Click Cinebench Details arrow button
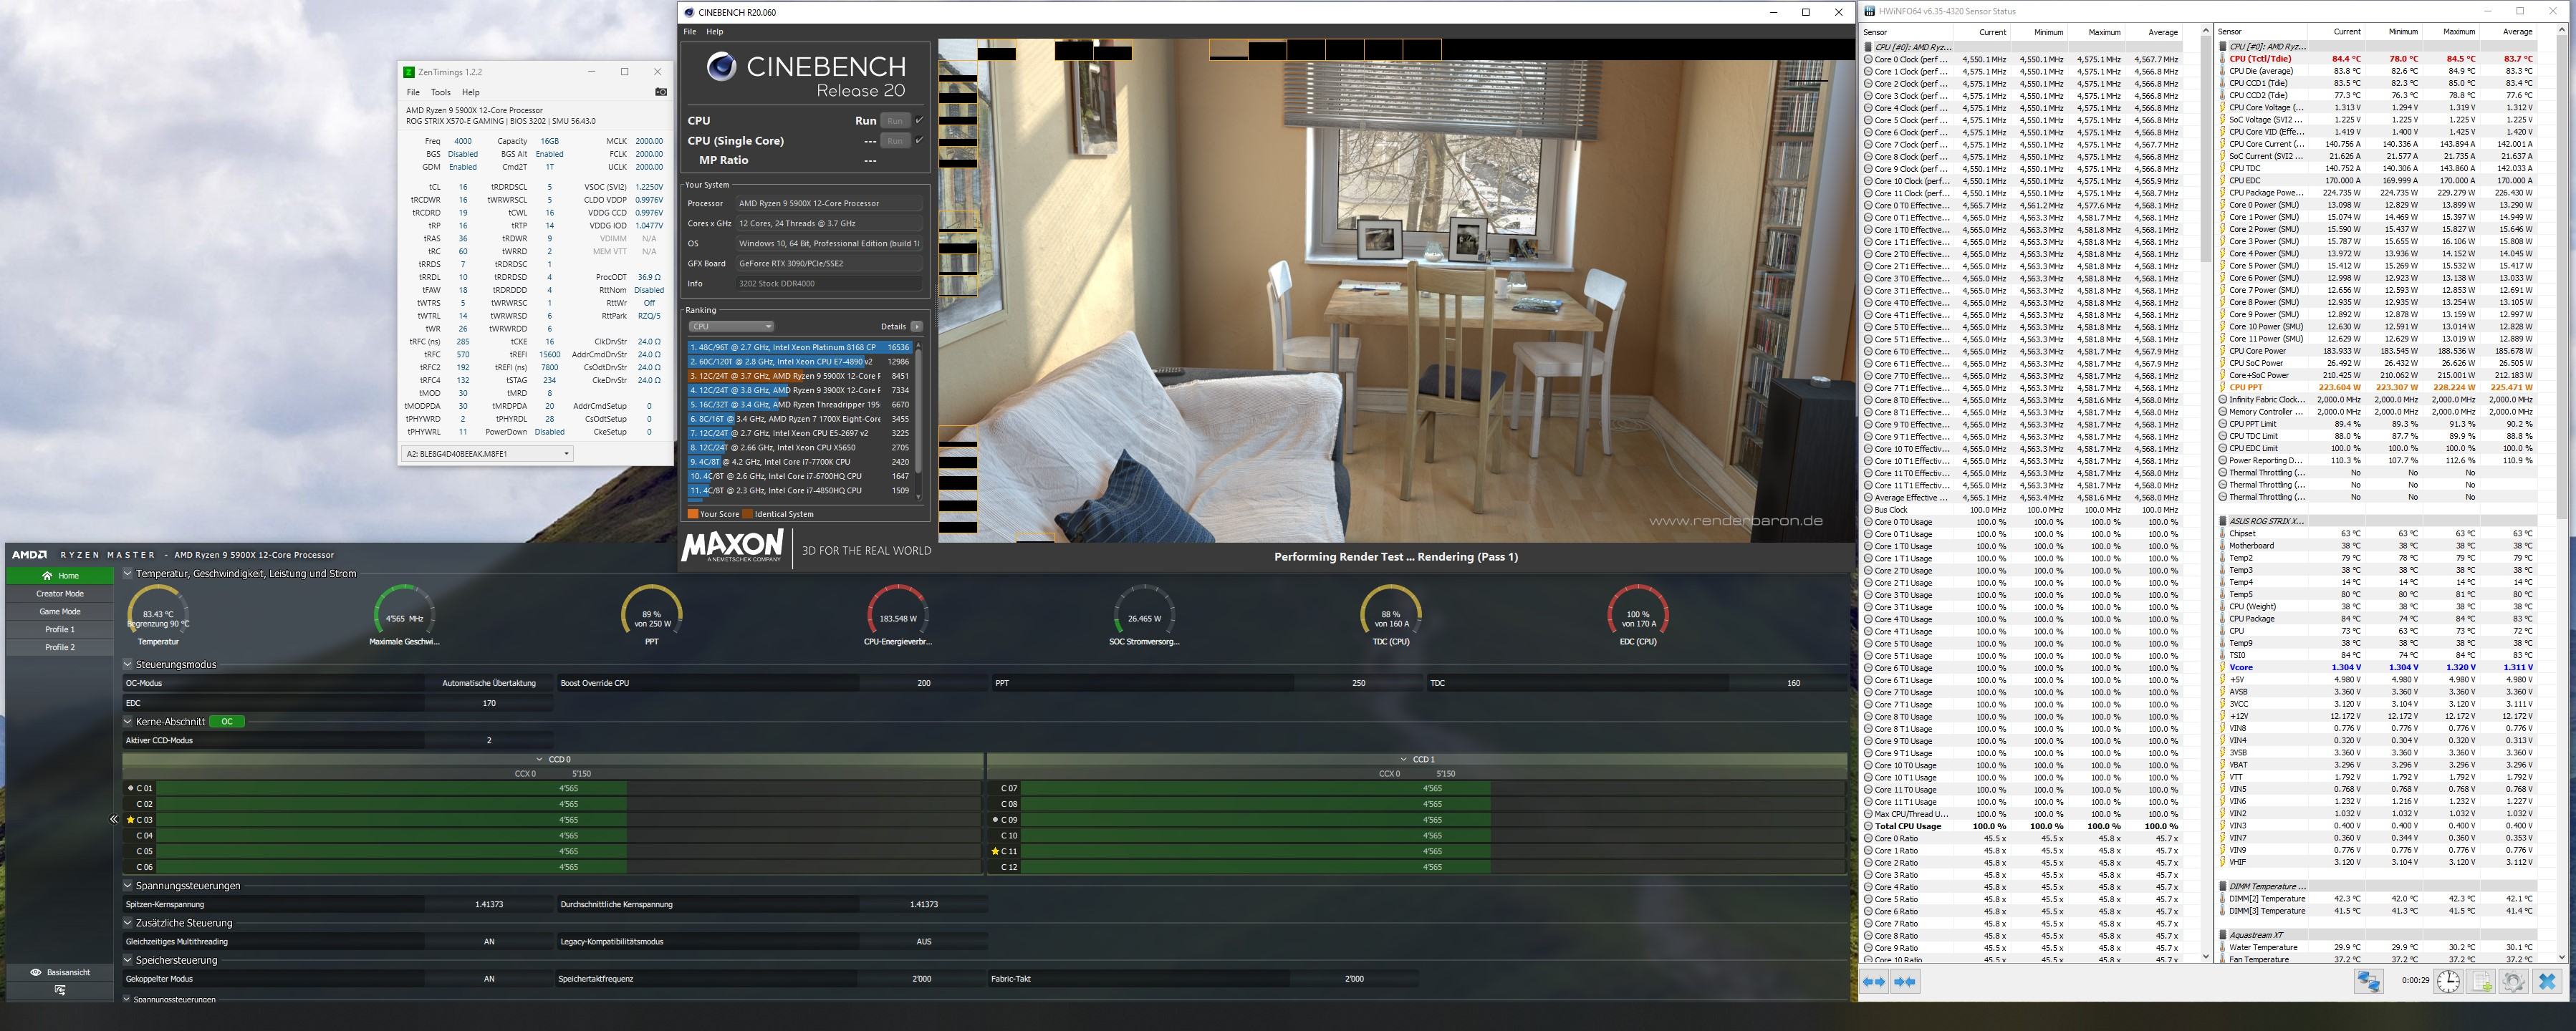 (x=916, y=326)
